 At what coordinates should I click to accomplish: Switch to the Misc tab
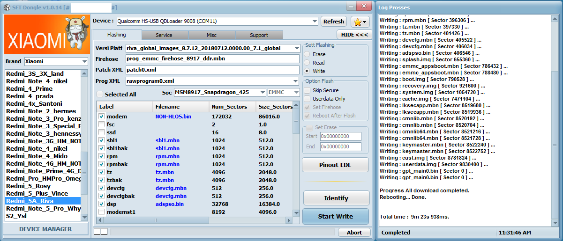point(211,35)
